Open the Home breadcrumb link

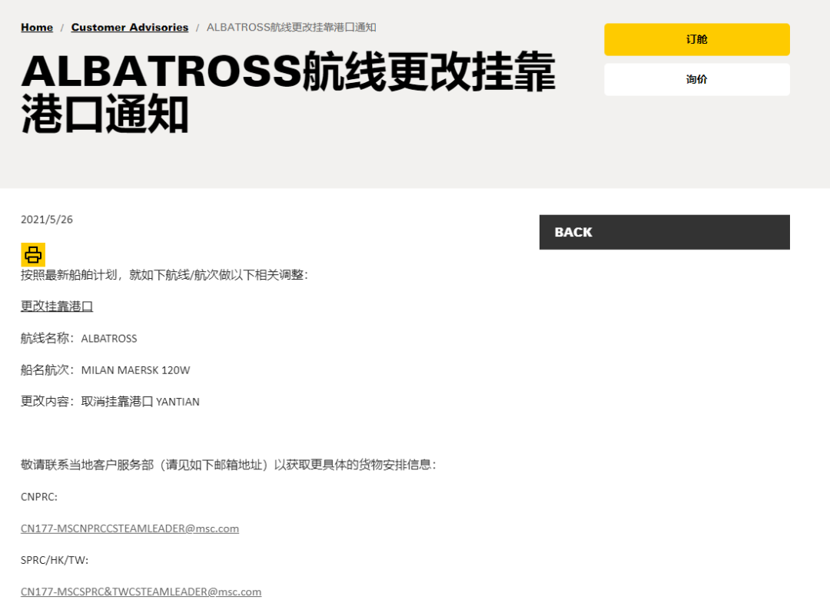36,27
